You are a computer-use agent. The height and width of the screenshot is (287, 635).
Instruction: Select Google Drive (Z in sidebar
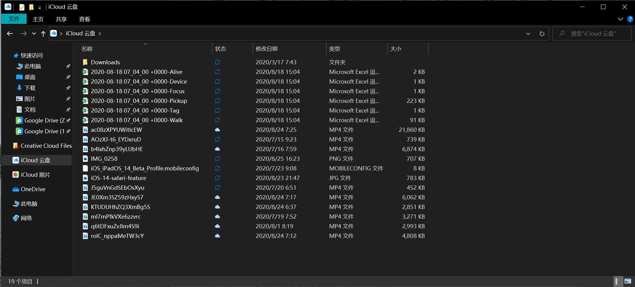pos(45,120)
